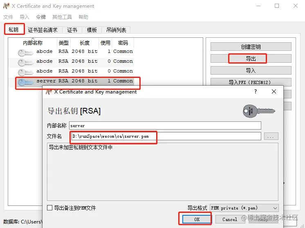Click the 数据库 path in the status bar
The height and width of the screenshot is (228, 305).
click(22, 221)
